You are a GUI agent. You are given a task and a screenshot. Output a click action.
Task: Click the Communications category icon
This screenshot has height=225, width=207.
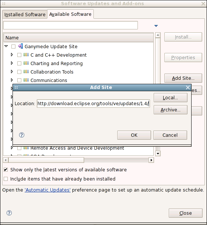pyautogui.click(x=26, y=80)
